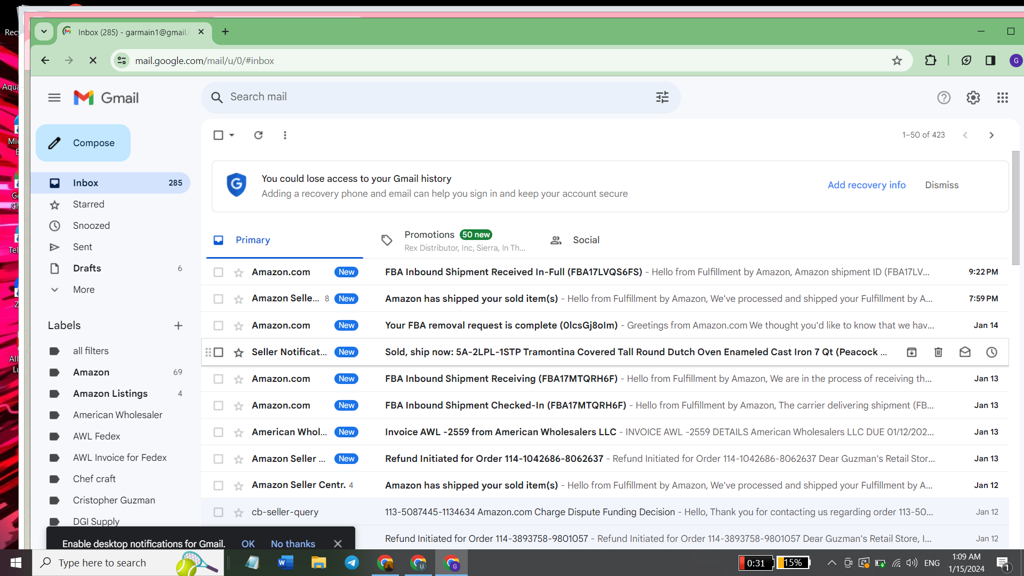Dismiss the recovery info banner
Image resolution: width=1024 pixels, height=576 pixels.
(x=942, y=185)
